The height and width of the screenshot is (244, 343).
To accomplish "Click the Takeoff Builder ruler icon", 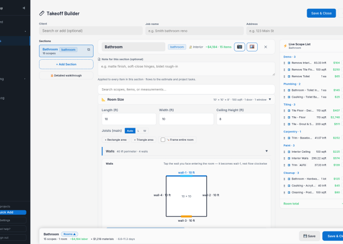I will [x=42, y=13].
